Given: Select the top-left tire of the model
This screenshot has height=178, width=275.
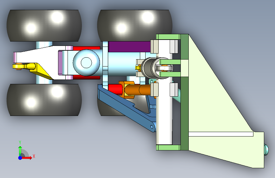Looking at the screenshot, I should coord(44,26).
